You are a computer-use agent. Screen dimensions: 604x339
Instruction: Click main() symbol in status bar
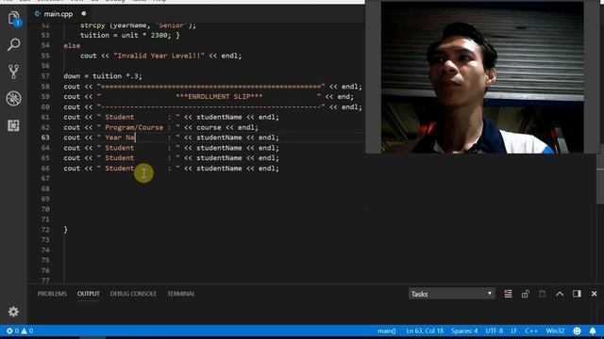pyautogui.click(x=387, y=331)
